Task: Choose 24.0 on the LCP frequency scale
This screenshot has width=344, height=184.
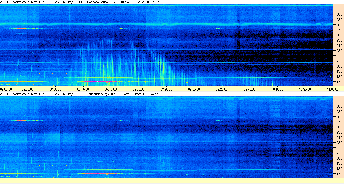Action: (x=339, y=138)
